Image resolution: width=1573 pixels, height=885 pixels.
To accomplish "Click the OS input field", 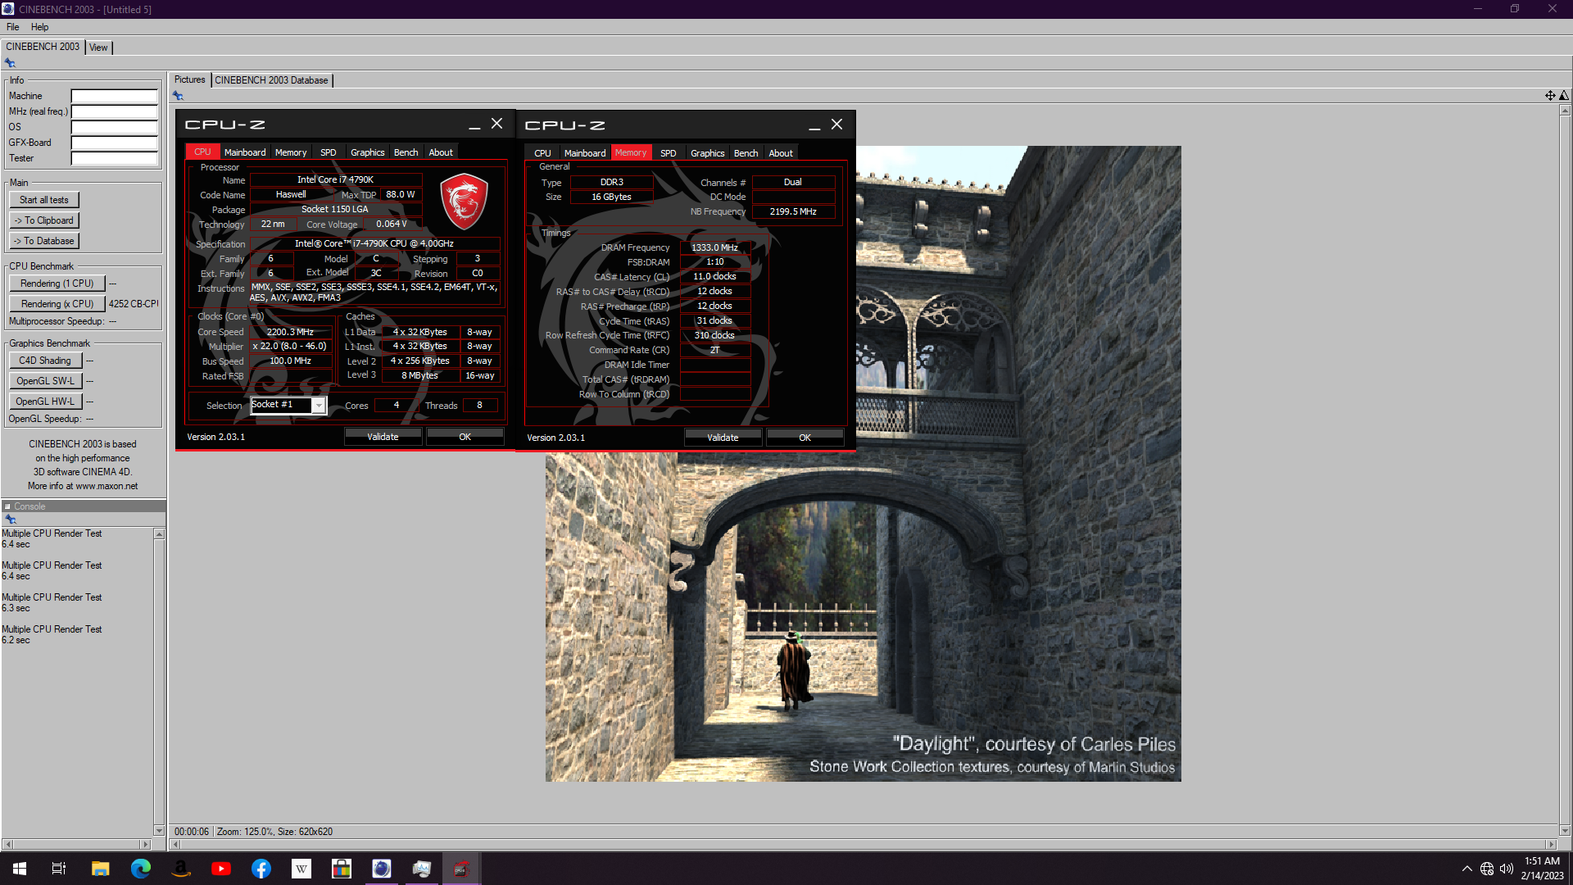I will [x=114, y=127].
